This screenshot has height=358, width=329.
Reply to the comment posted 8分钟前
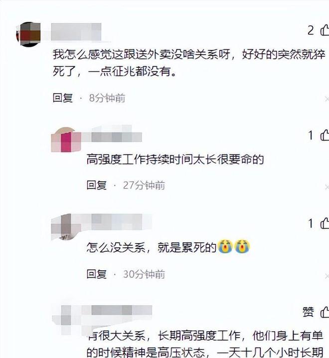coord(63,98)
